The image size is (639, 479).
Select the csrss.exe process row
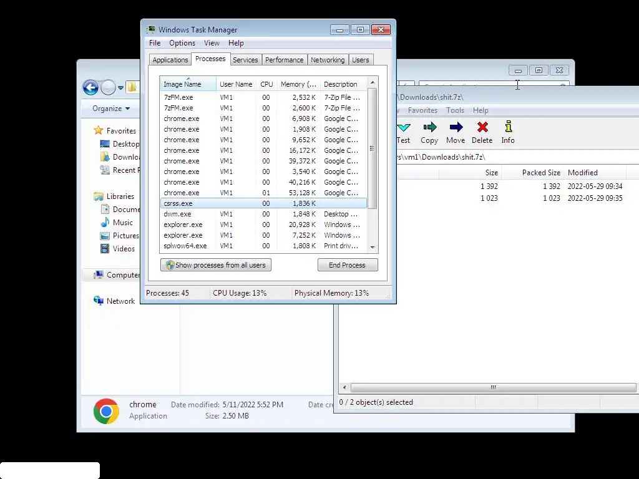click(264, 203)
